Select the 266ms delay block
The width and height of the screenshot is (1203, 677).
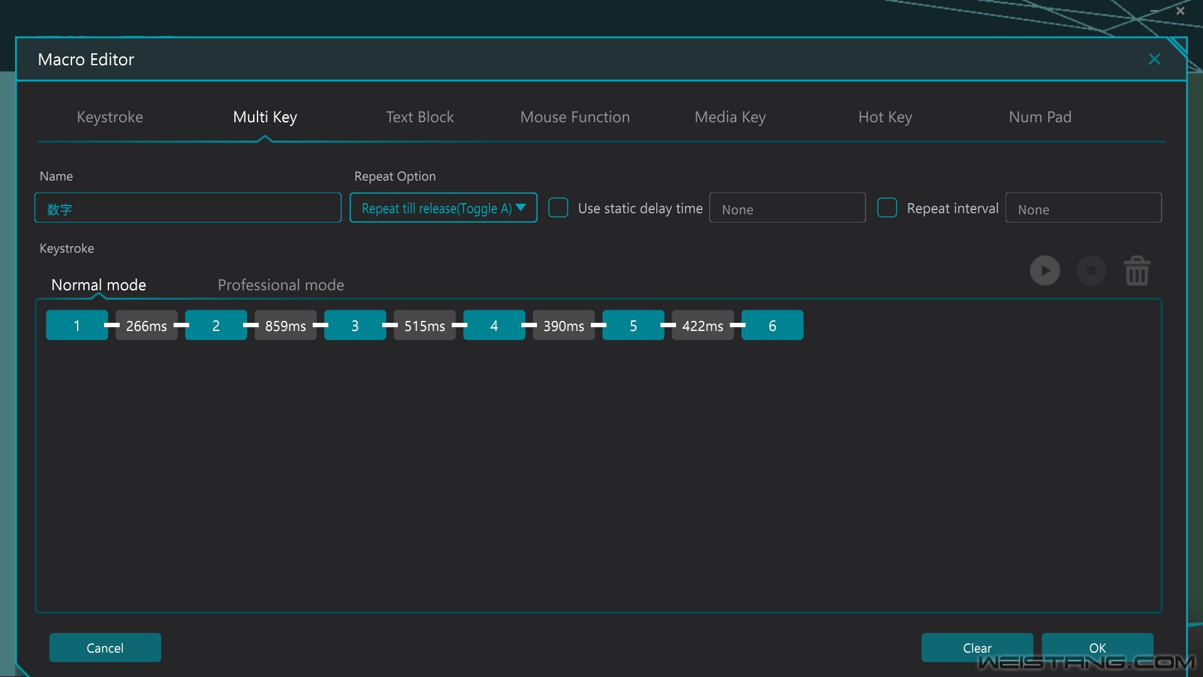coord(147,325)
